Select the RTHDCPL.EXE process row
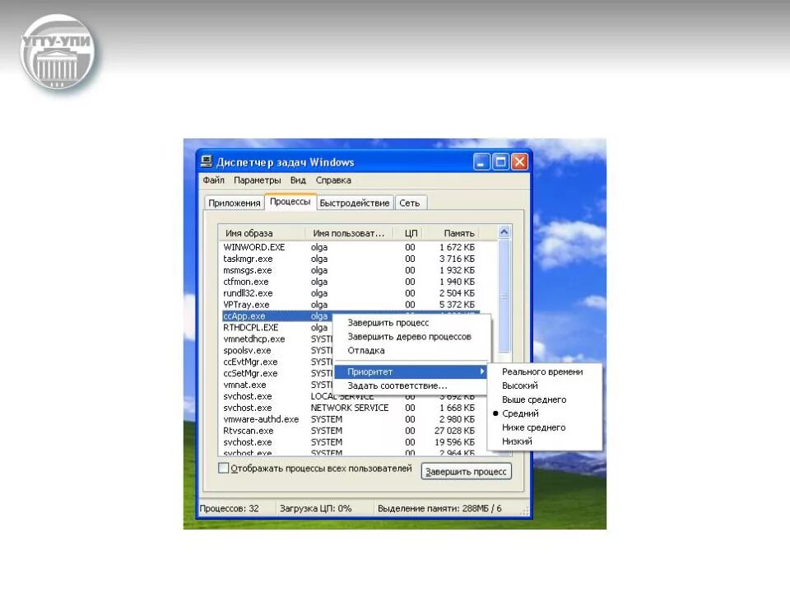Image resolution: width=790 pixels, height=593 pixels. pos(277,327)
